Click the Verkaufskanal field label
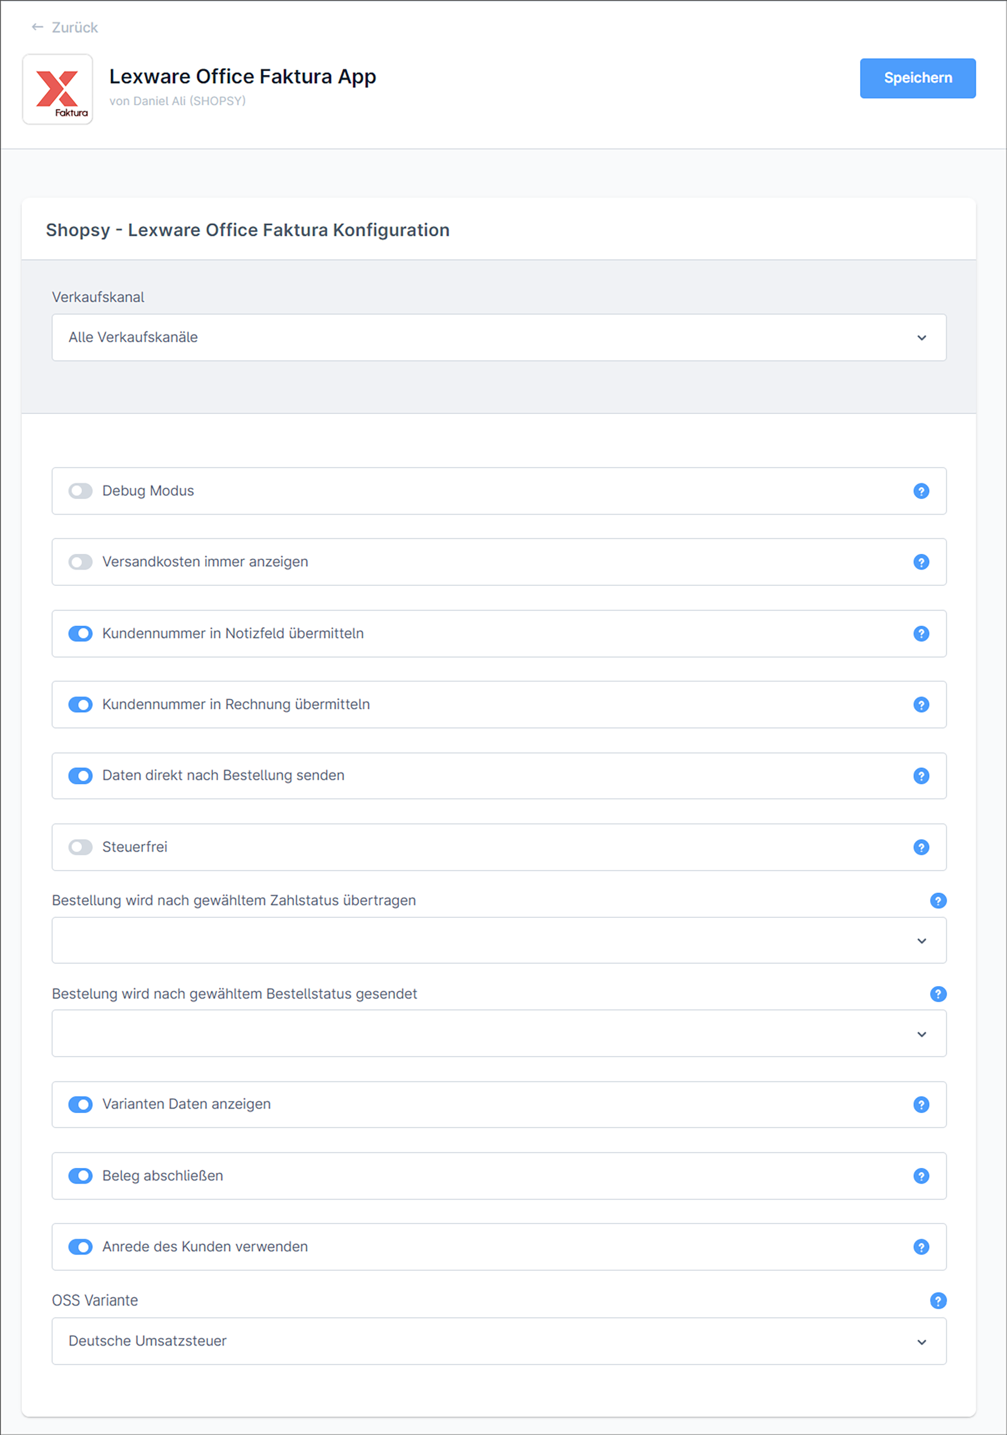This screenshot has height=1435, width=1007. [x=98, y=297]
